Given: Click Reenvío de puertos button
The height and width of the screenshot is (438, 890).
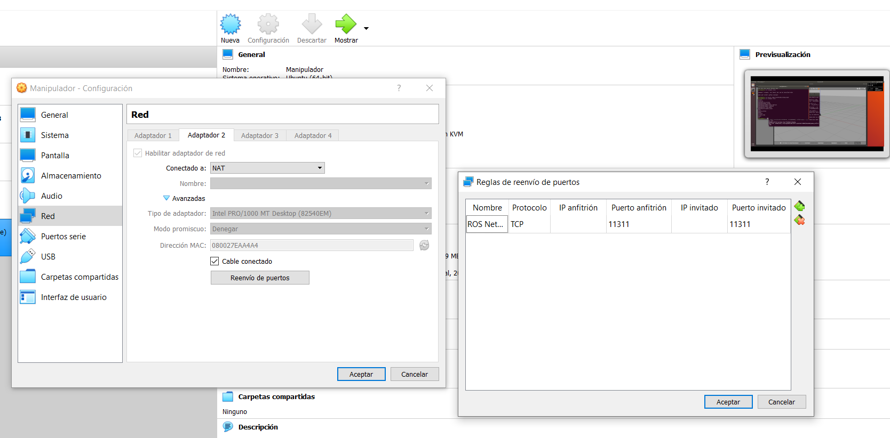Looking at the screenshot, I should pos(260,278).
